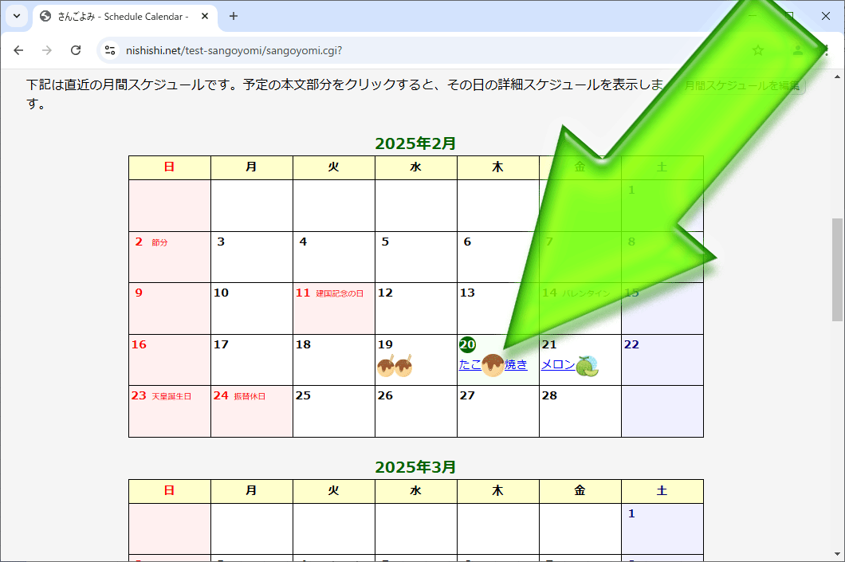Click the takoyaki icon on February 20

493,365
